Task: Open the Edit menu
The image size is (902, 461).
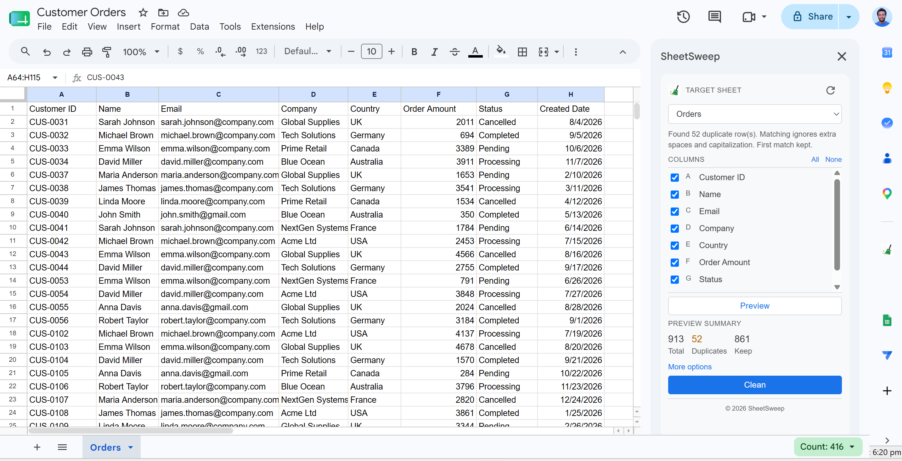Action: click(x=69, y=27)
